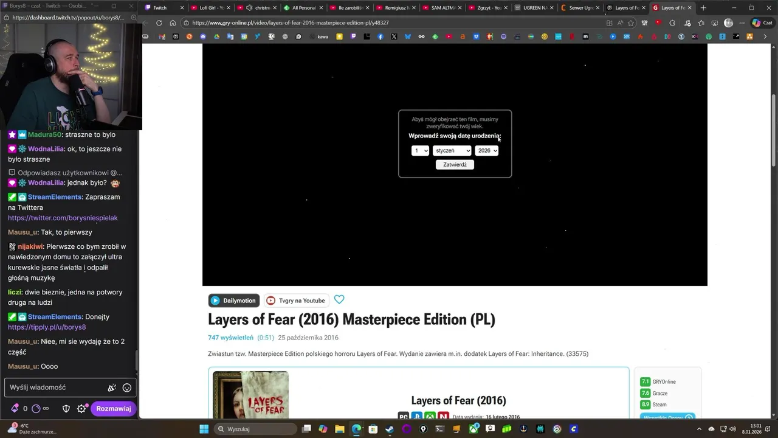Open the Windows Start menu
778x438 pixels.
204,429
